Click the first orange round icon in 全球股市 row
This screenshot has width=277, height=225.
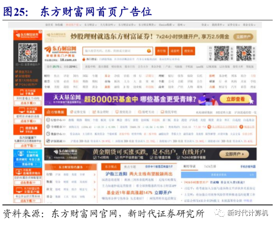[x=209, y=127]
